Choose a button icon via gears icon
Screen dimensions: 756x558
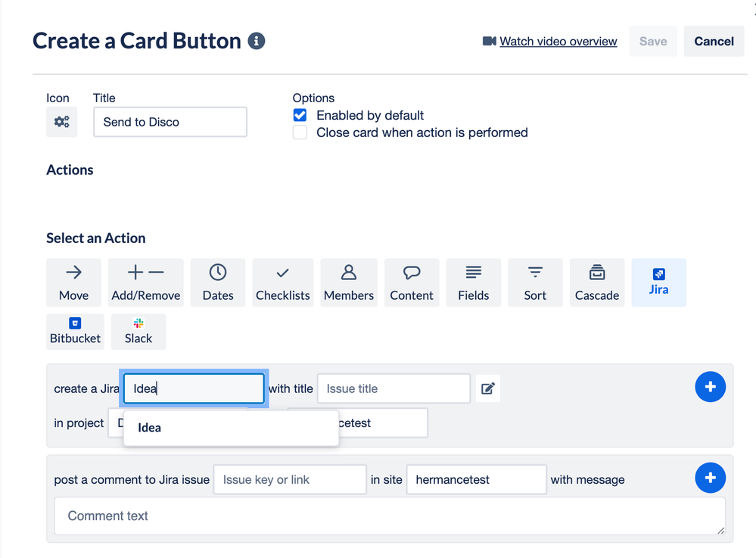pos(62,122)
